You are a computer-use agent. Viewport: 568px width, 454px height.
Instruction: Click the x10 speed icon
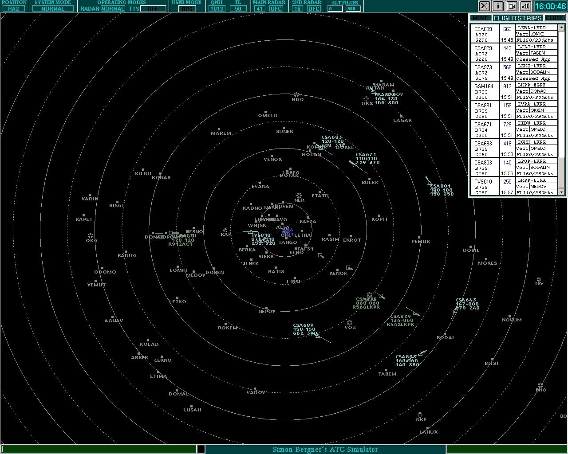525,6
